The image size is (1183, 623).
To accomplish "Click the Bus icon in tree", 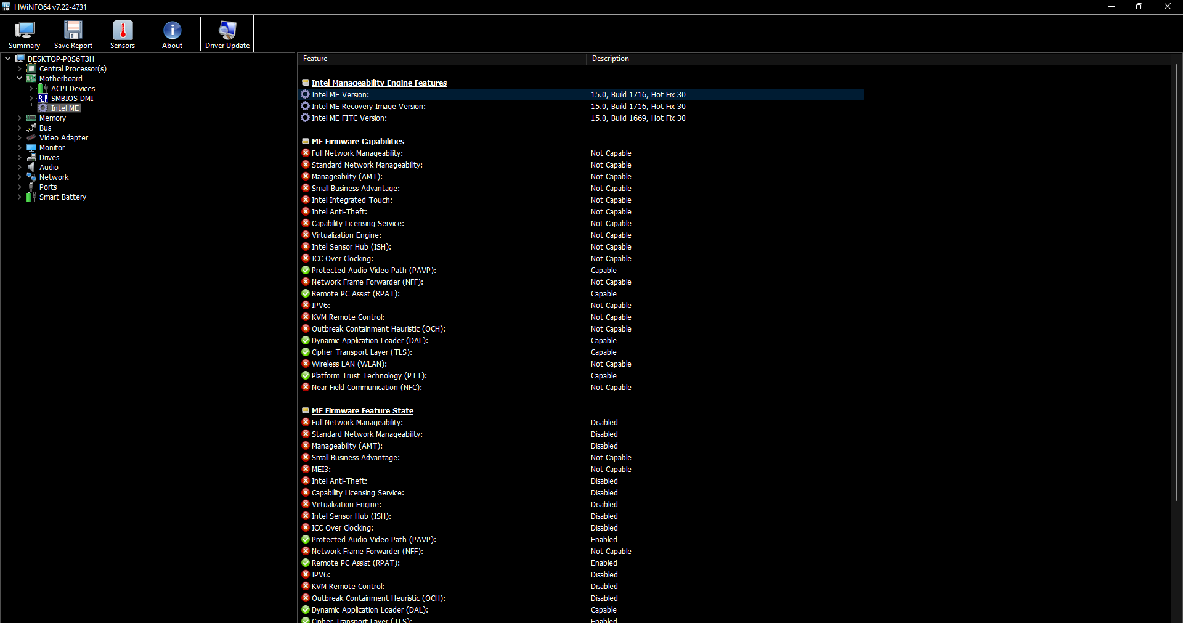I will 31,128.
